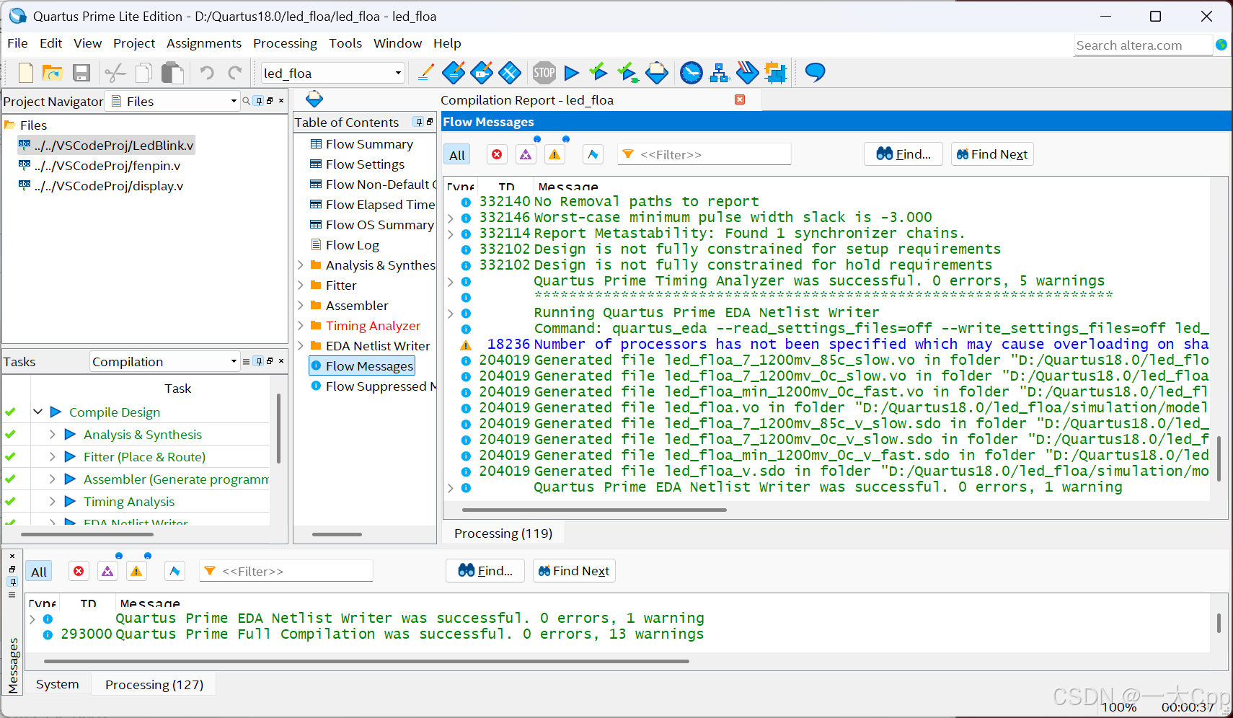Image resolution: width=1233 pixels, height=718 pixels.
Task: Toggle critical warning filter in Flow Messages
Action: click(x=526, y=154)
